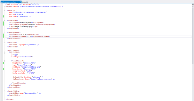Click the Resource Language="x-generate" line

(x=24, y=45)
